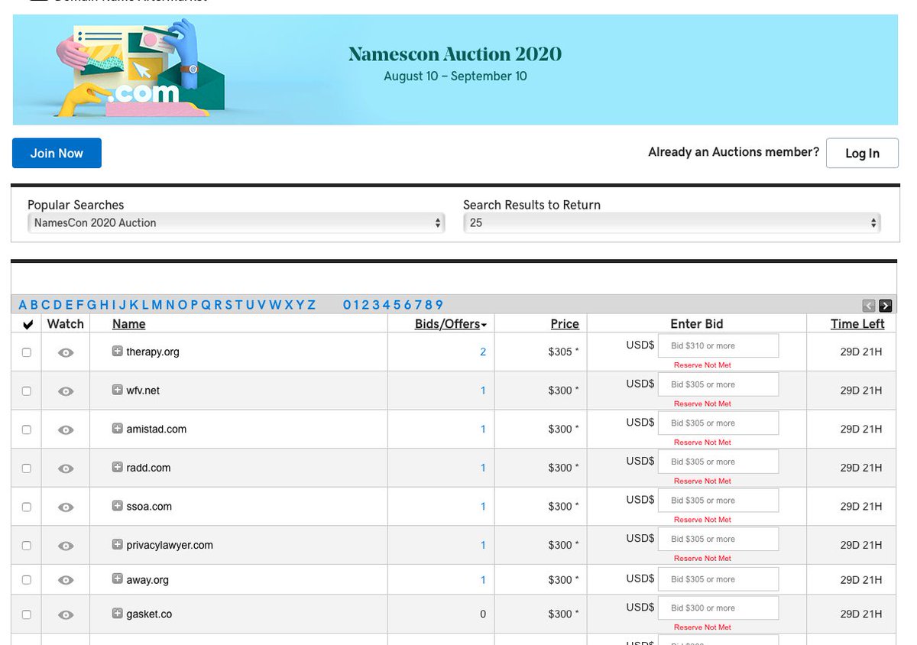Filter domains starting with letter Z

click(x=312, y=305)
